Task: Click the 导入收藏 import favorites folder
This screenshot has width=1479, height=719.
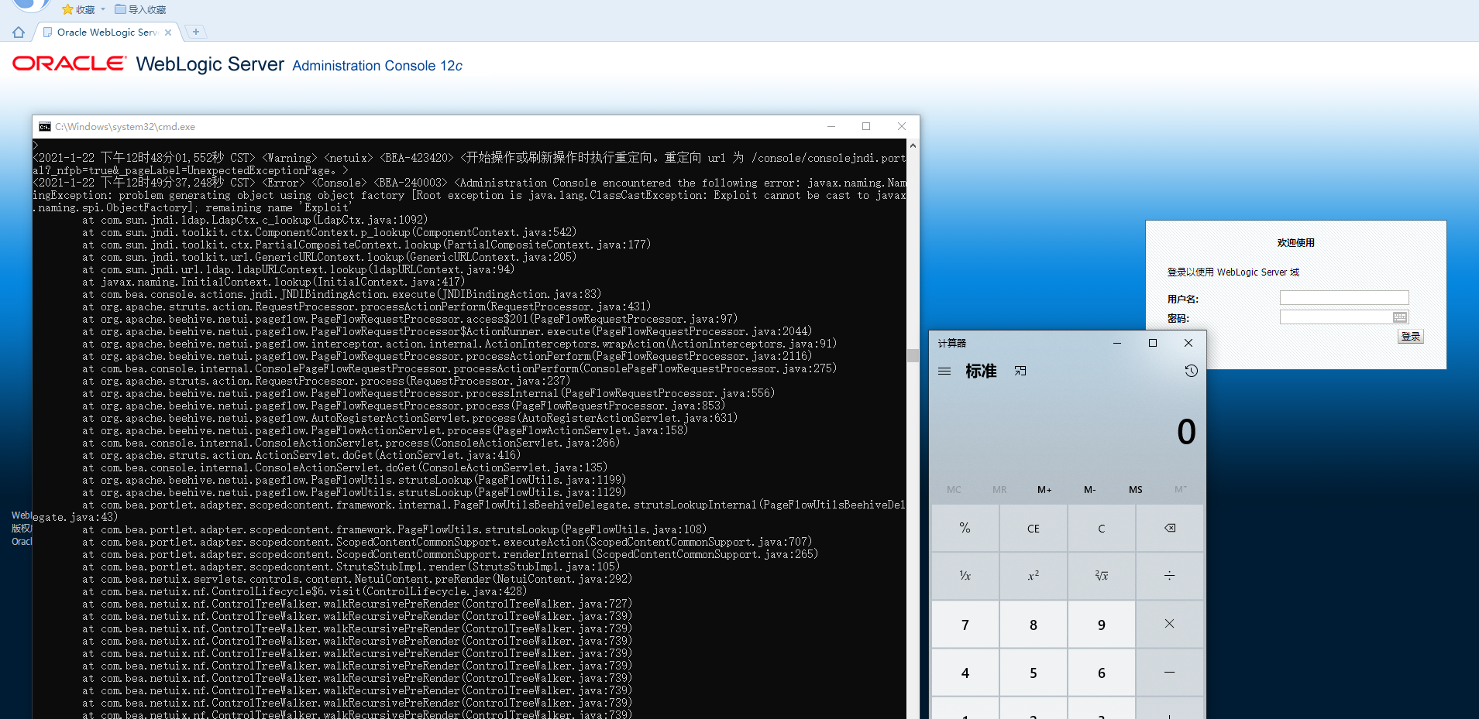Action: click(140, 9)
